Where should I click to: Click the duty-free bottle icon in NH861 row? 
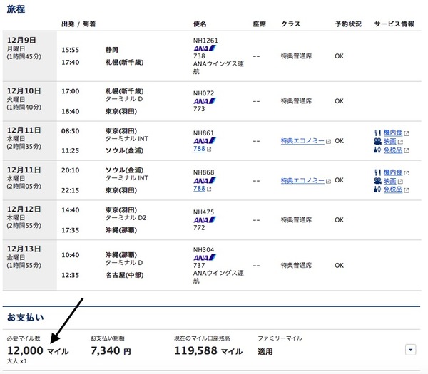tap(377, 150)
